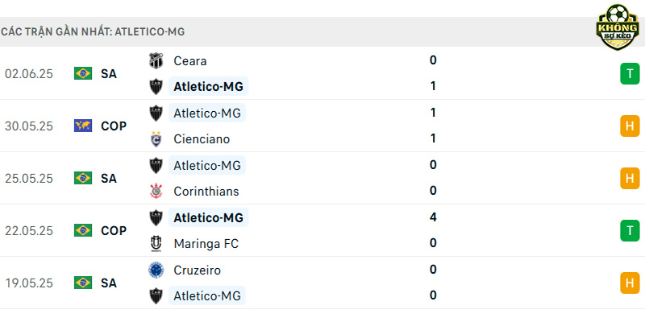The image size is (645, 322).
Task: Click the Cienciano club crest icon
Action: (156, 138)
